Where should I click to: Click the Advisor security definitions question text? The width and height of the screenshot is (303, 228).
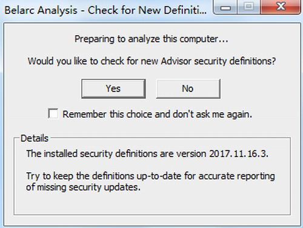[151, 61]
